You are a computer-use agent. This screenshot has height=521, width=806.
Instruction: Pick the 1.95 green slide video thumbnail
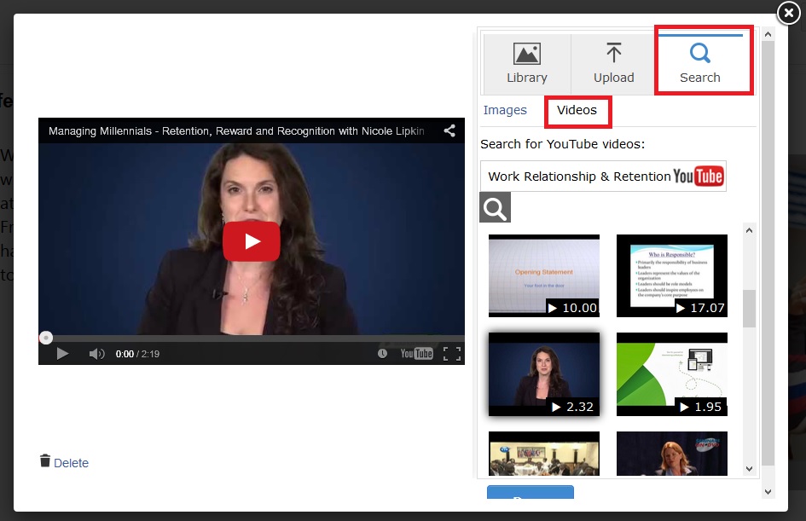pyautogui.click(x=672, y=373)
